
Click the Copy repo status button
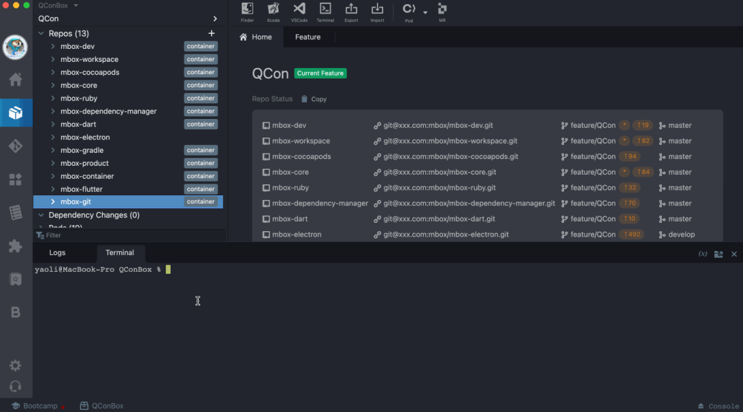[314, 99]
